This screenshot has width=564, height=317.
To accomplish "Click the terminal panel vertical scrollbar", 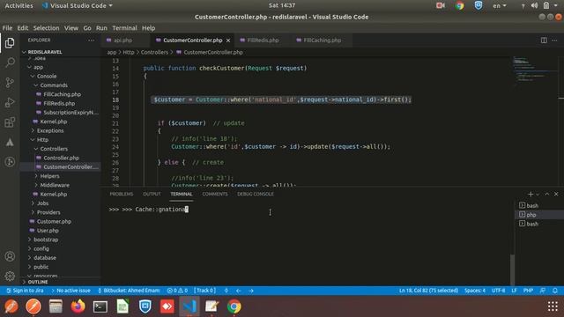I will [512, 269].
